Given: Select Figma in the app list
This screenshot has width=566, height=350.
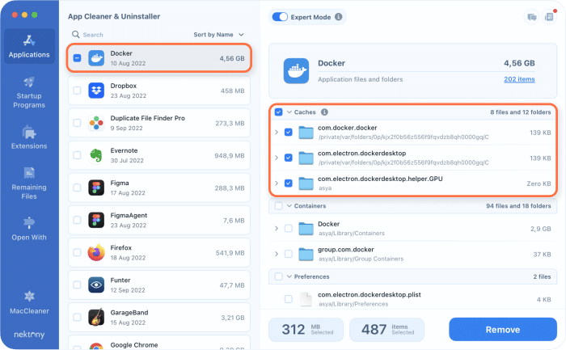Looking at the screenshot, I should tap(159, 188).
